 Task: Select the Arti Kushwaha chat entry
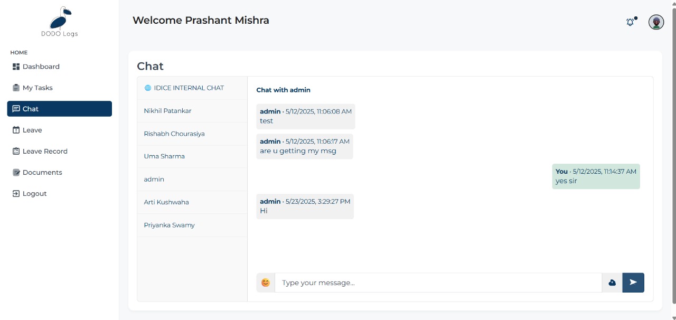click(166, 202)
